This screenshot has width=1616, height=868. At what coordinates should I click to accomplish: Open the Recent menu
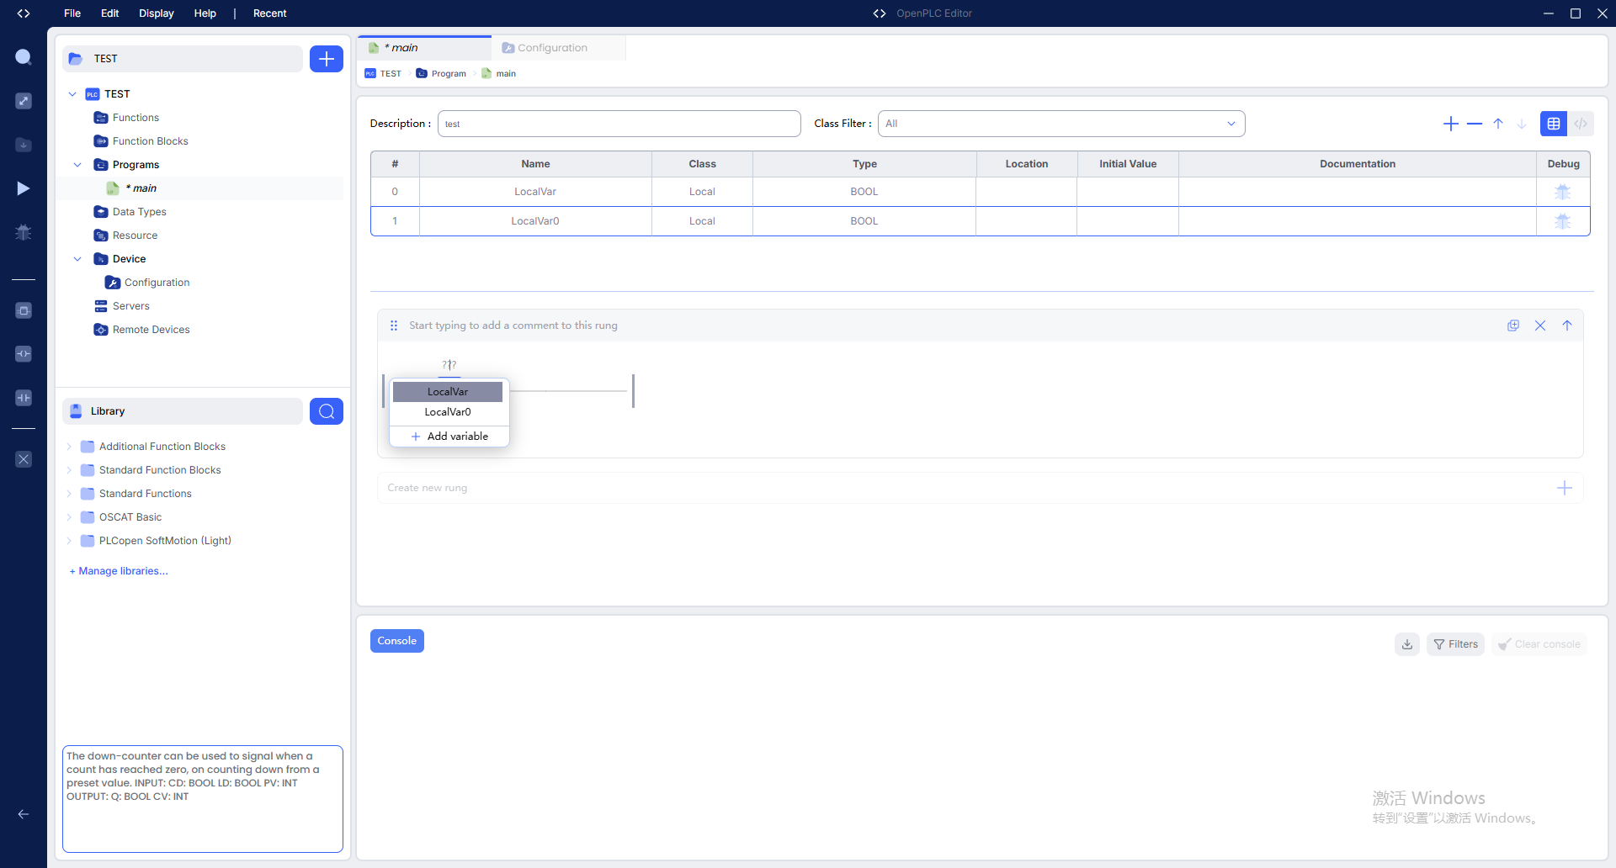click(270, 13)
